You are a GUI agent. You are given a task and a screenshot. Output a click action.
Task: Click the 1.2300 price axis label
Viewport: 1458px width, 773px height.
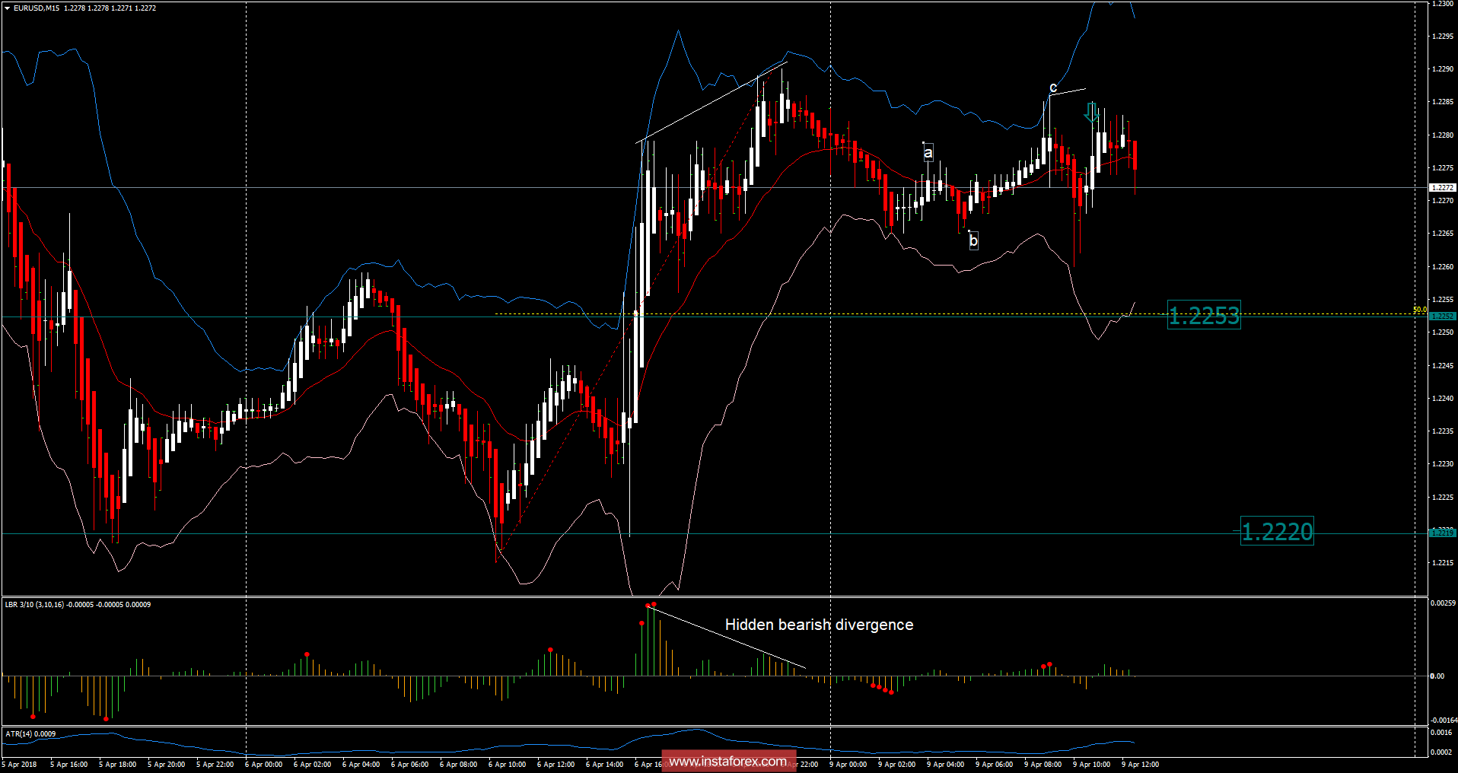coord(1443,4)
